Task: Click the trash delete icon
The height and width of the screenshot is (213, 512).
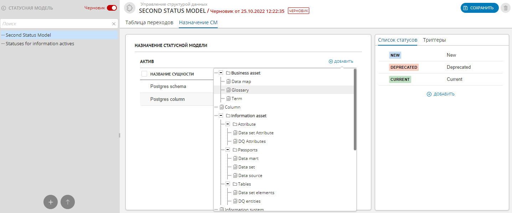Action: coord(505,8)
